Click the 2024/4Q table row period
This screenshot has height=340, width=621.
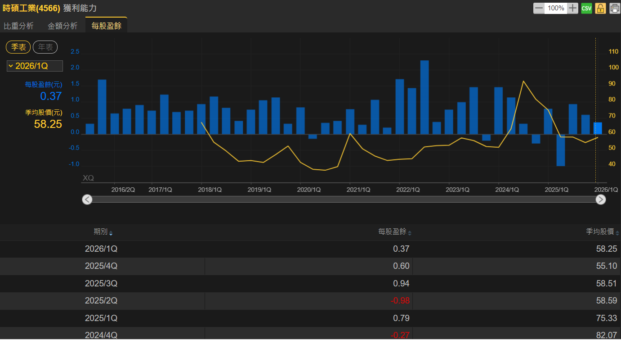point(101,335)
